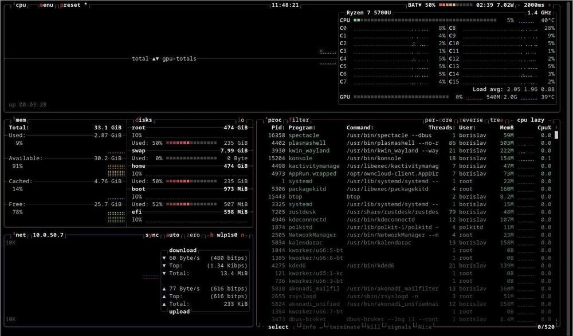
Task: Click scroll-up arrow atop process list scrollbar
Action: [556, 128]
